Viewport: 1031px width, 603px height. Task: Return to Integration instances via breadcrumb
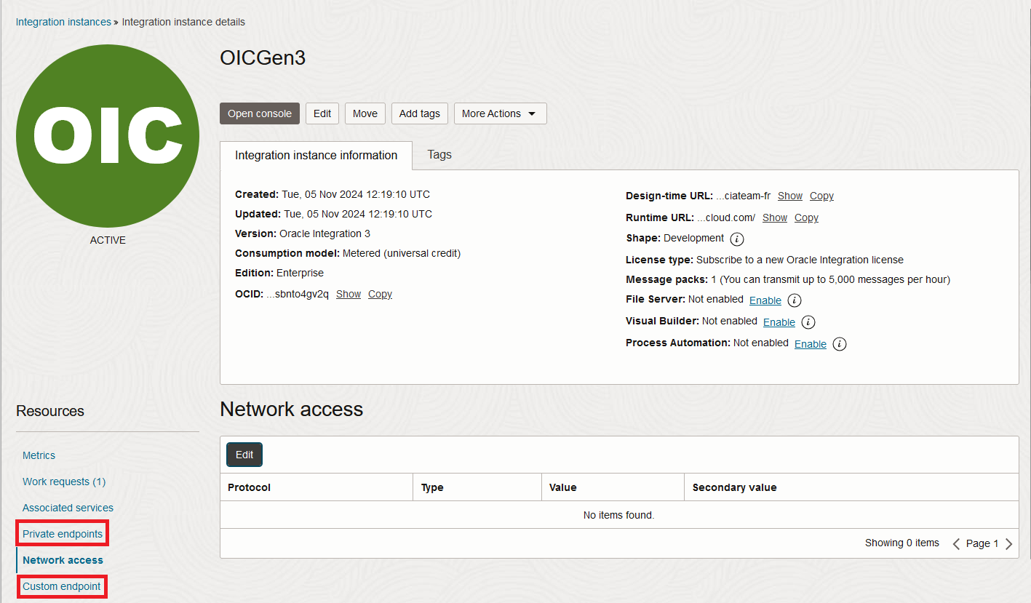coord(63,22)
